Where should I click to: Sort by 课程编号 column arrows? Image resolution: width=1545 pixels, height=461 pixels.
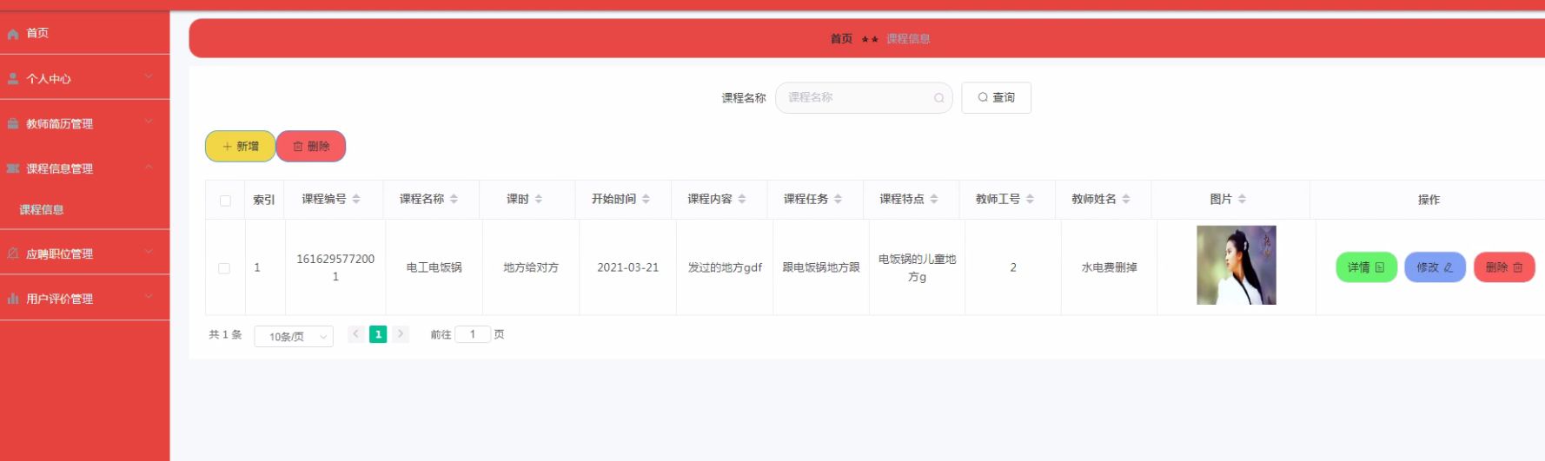[356, 199]
